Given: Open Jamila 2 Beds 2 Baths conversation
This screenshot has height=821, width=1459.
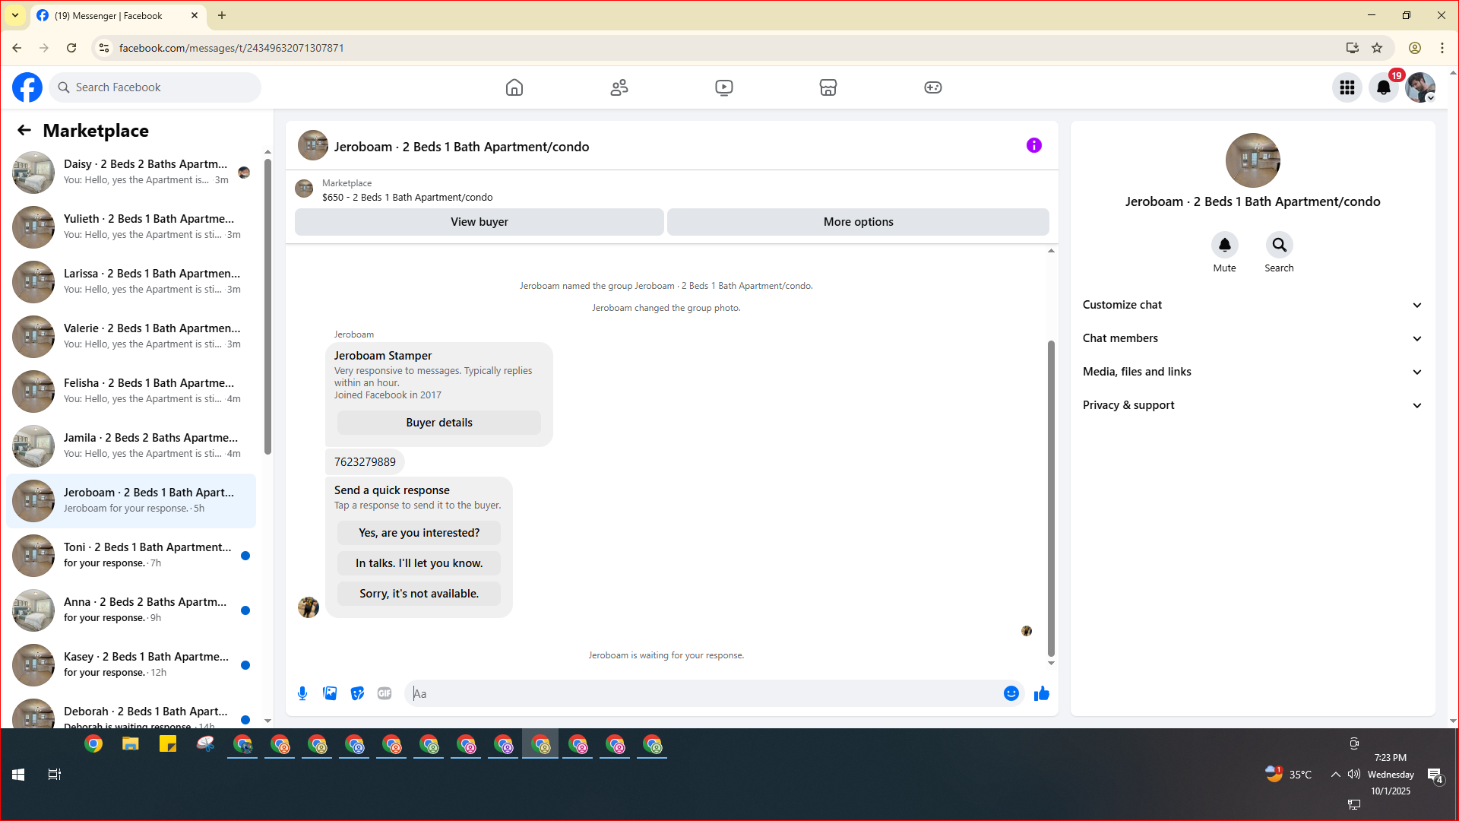Looking at the screenshot, I should [131, 446].
